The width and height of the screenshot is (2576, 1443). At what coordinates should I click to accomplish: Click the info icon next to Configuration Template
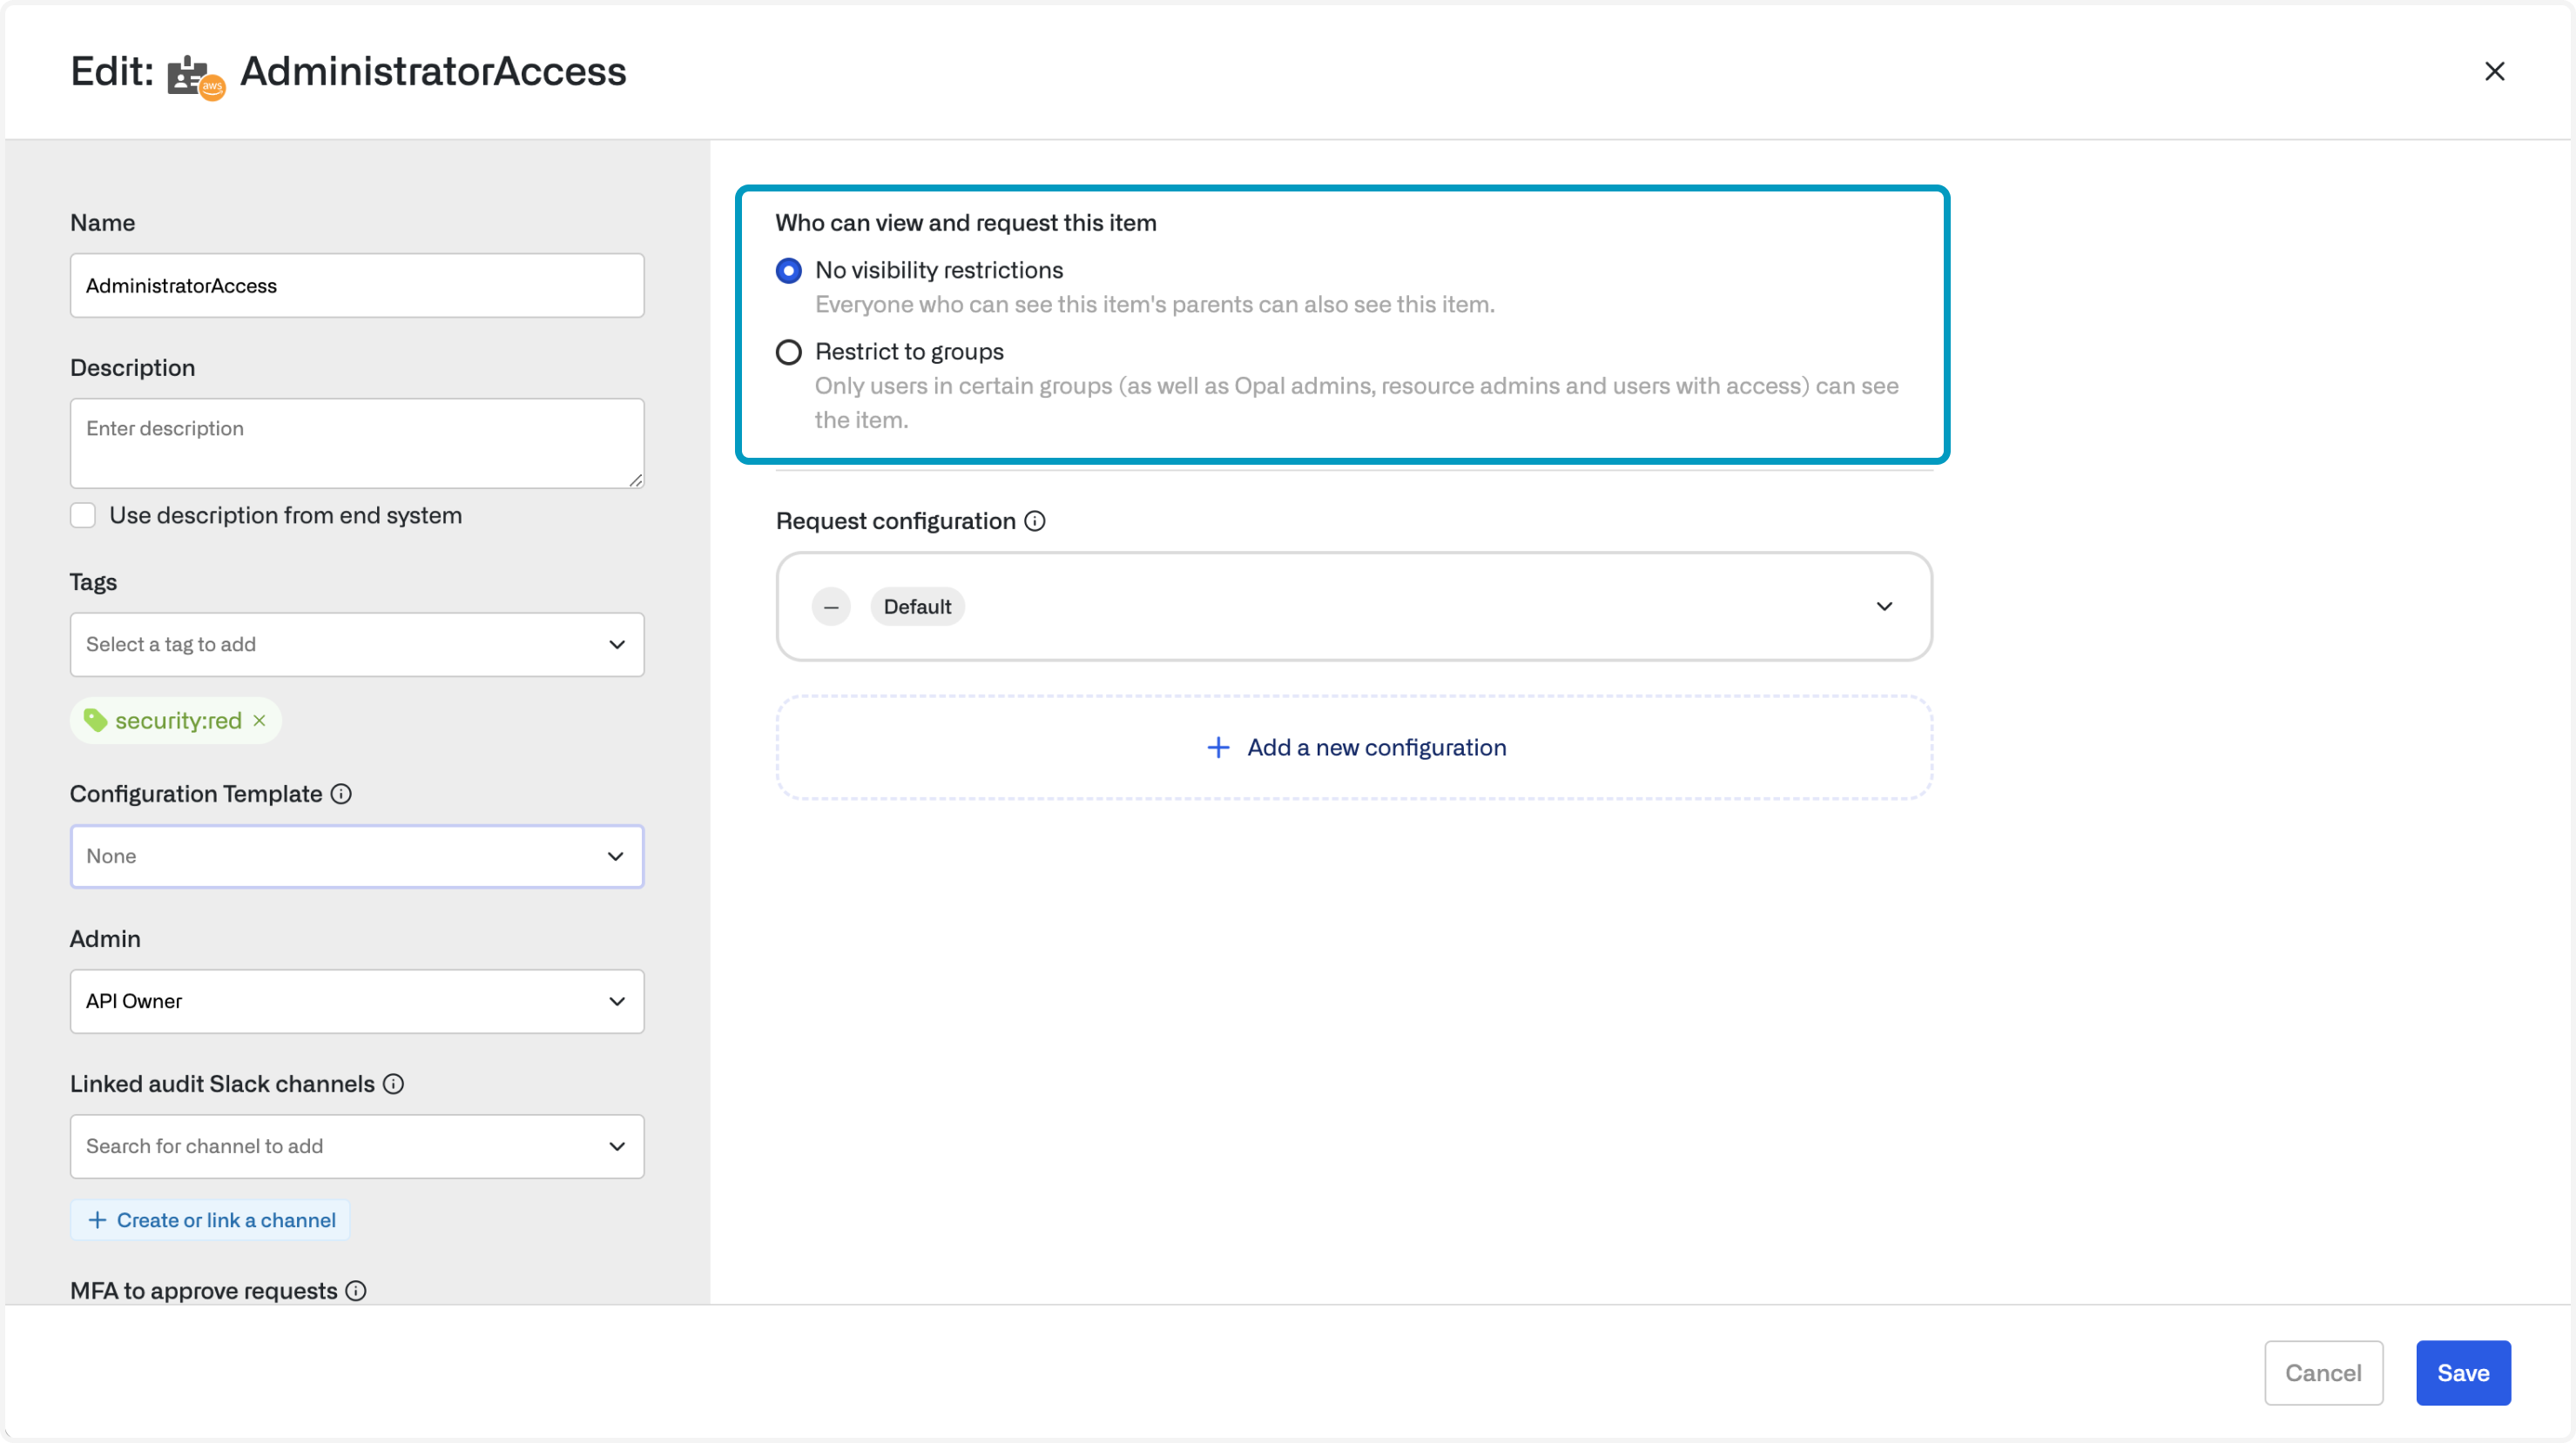(341, 795)
